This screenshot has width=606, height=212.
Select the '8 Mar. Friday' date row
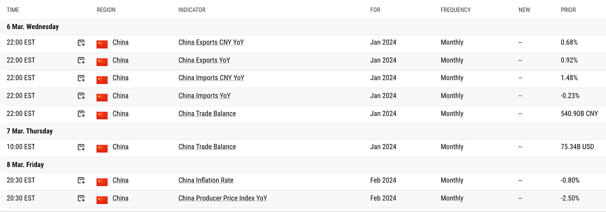click(303, 165)
